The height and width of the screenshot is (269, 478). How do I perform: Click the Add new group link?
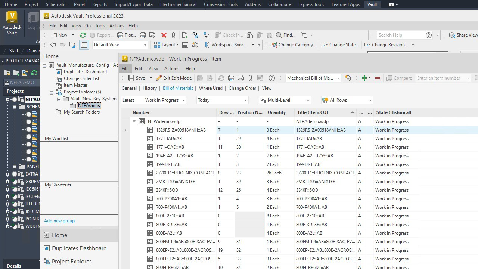[x=59, y=221]
